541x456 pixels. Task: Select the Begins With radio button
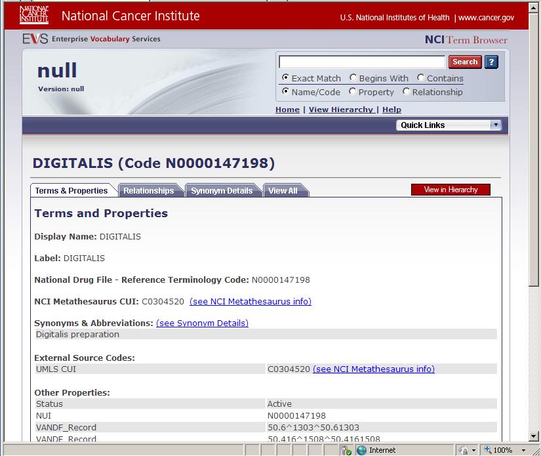[x=353, y=77]
